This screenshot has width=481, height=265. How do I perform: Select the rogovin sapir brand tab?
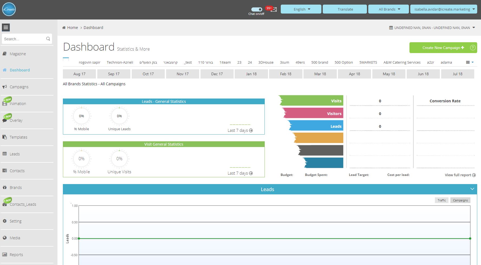(89, 62)
